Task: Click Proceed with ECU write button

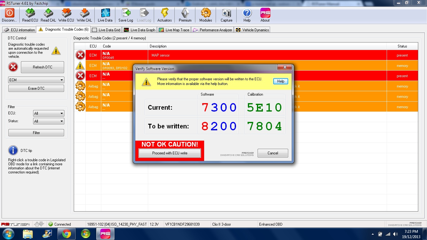Action: click(x=170, y=153)
